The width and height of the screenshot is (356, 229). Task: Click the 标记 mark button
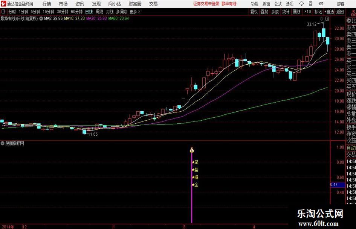(318, 12)
